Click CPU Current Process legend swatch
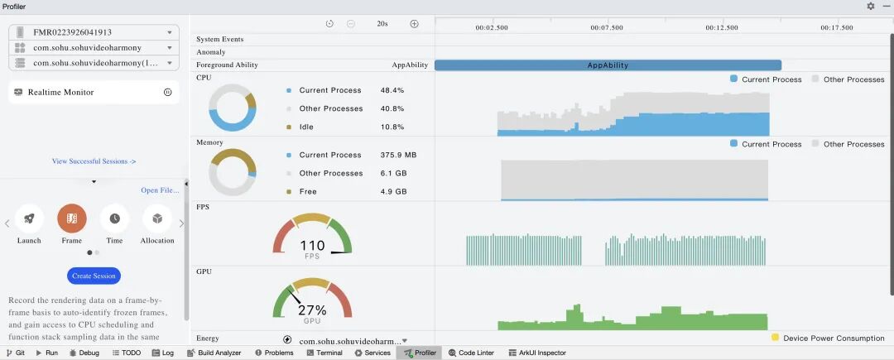Image resolution: width=894 pixels, height=360 pixels. point(733,79)
